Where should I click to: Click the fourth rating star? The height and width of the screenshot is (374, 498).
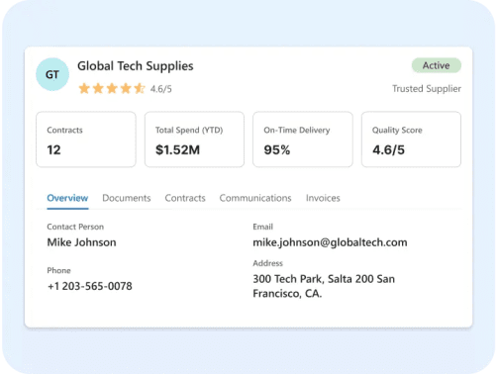click(126, 88)
